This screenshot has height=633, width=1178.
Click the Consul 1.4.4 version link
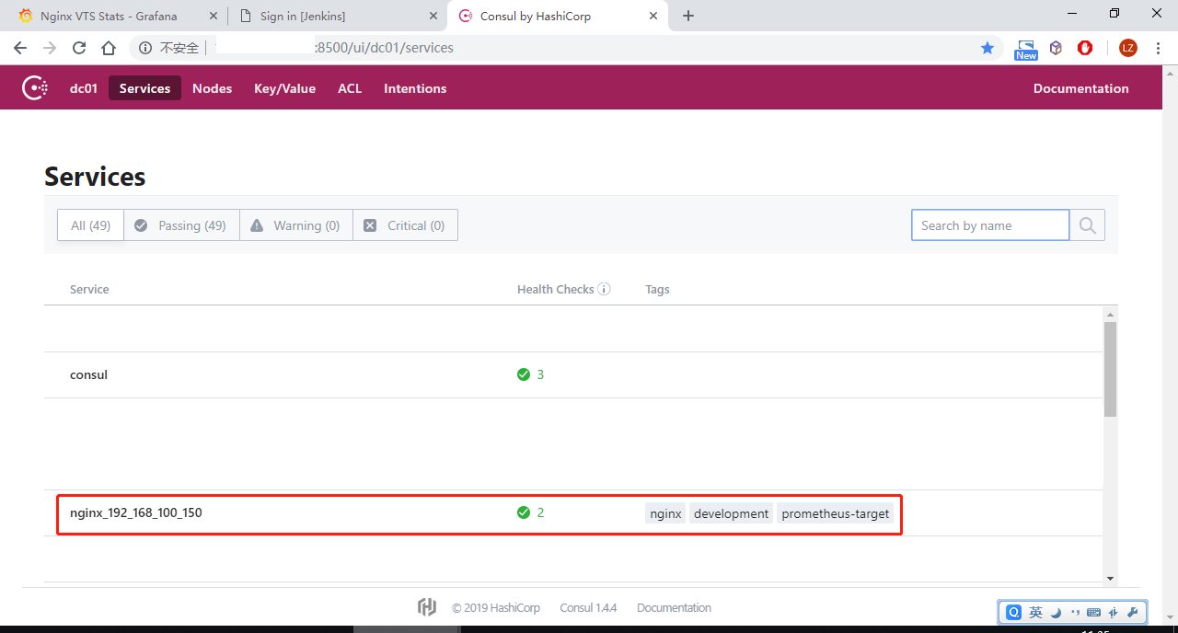coord(588,607)
